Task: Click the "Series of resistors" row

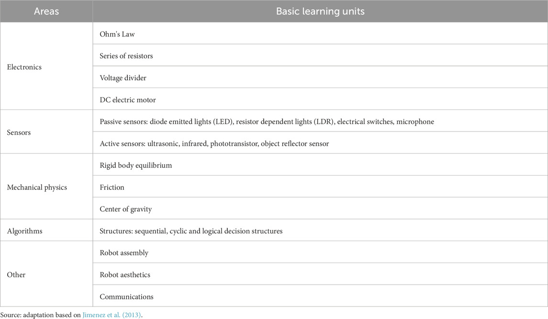Action: [126, 56]
